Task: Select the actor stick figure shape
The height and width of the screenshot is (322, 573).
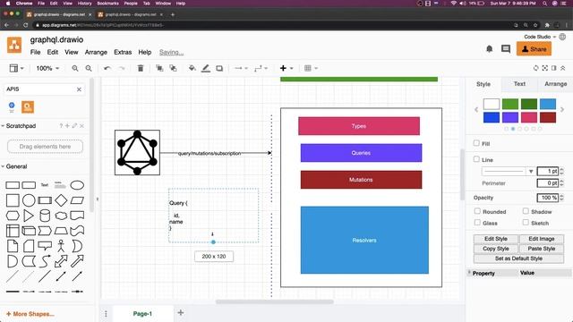Action: (x=61, y=246)
